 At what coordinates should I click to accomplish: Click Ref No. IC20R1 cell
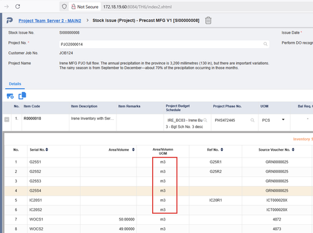click(x=215, y=201)
